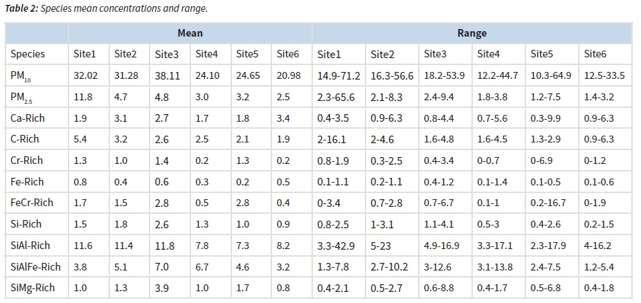Screen dimensions: 641x303
Task: Click the Mean column group header
Action: point(190,33)
